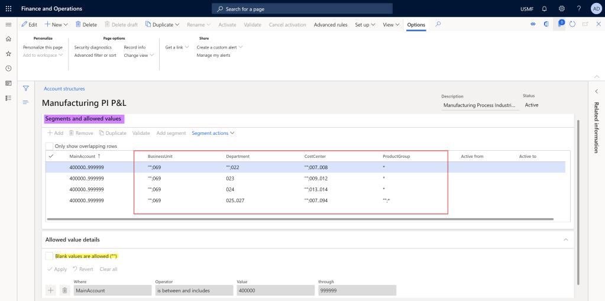Viewport: 605px width, 301px height.
Task: Expand the Segment actions dropdown
Action: [x=213, y=133]
